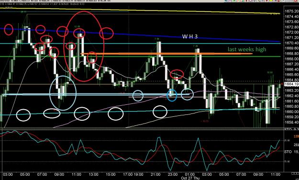Click the current price tag 1664.19
This screenshot has height=180, width=299.
pyautogui.click(x=291, y=84)
